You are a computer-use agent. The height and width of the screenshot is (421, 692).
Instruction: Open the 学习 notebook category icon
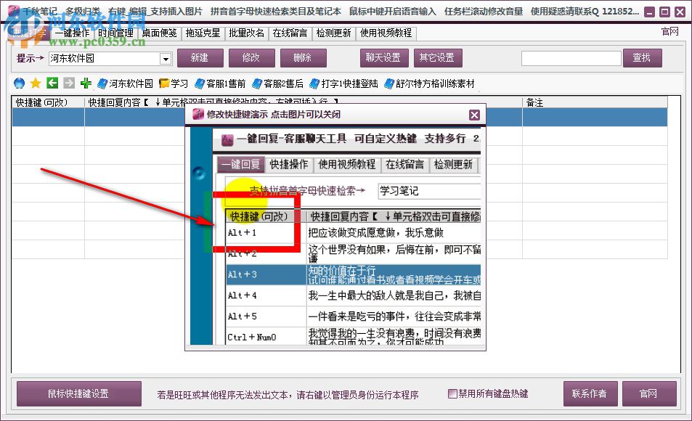pyautogui.click(x=174, y=83)
